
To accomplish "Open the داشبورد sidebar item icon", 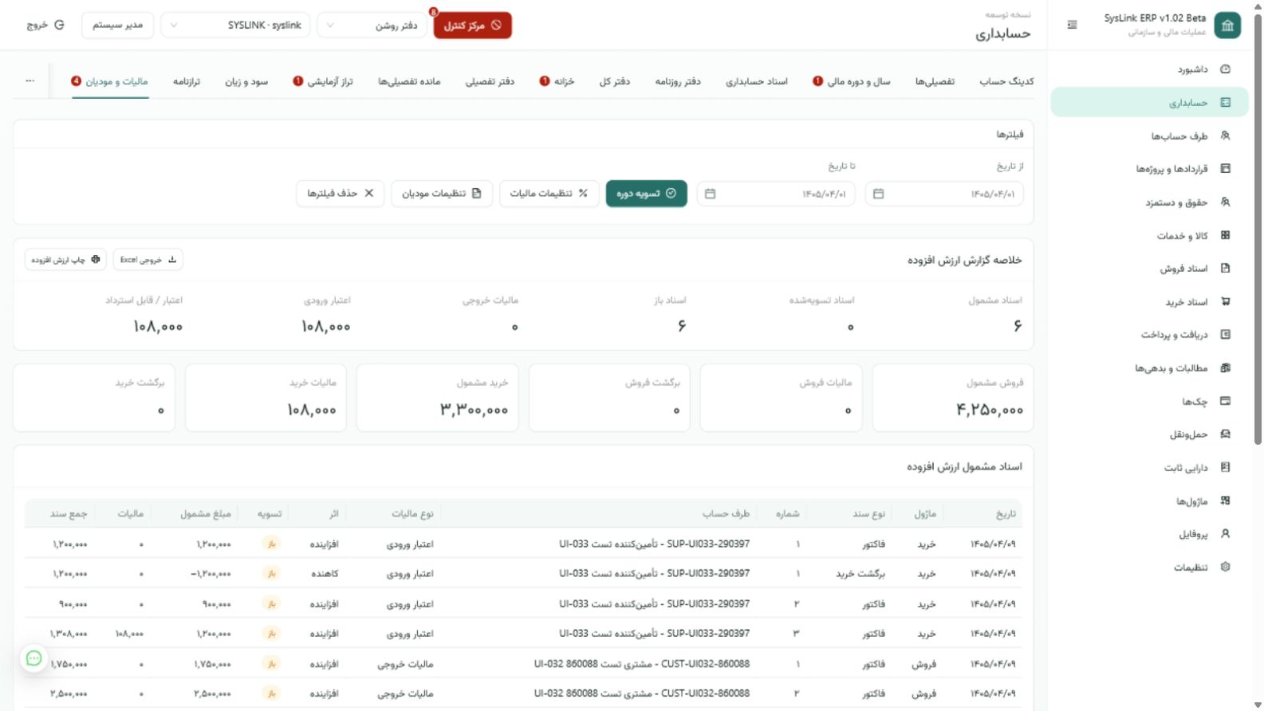I will tap(1226, 69).
